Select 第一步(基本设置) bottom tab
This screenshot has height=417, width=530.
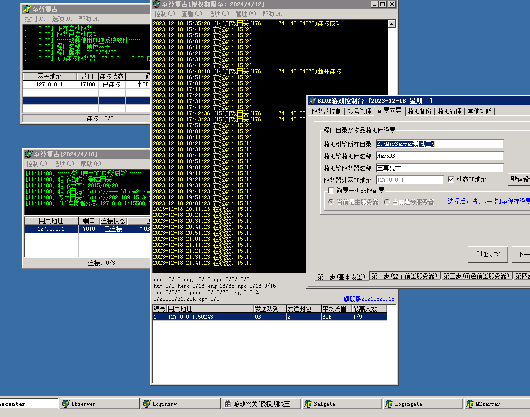(341, 277)
